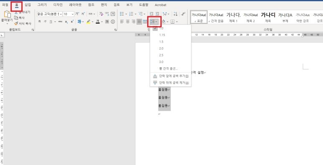Align text left
323x165 pixels.
122,21
